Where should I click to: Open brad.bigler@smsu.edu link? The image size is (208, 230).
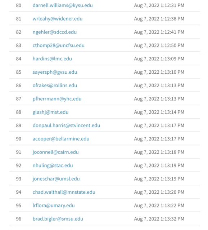tap(58, 219)
